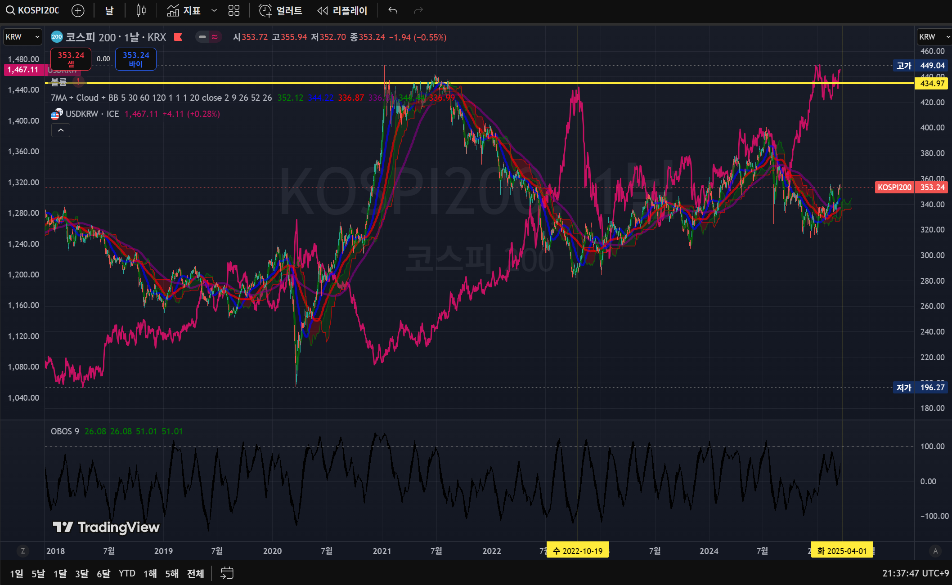Open the go-to-date calendar icon

(x=227, y=573)
